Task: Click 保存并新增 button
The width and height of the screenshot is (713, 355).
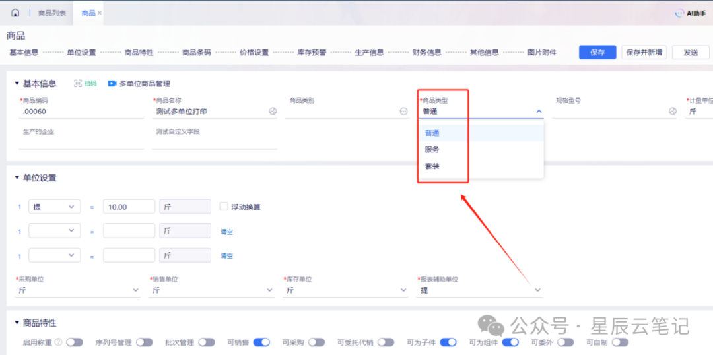Action: (x=644, y=52)
